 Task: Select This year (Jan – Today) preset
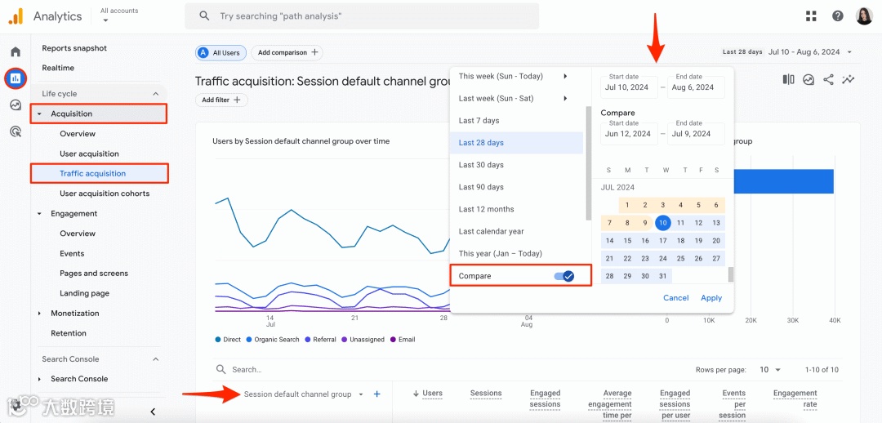click(x=516, y=254)
